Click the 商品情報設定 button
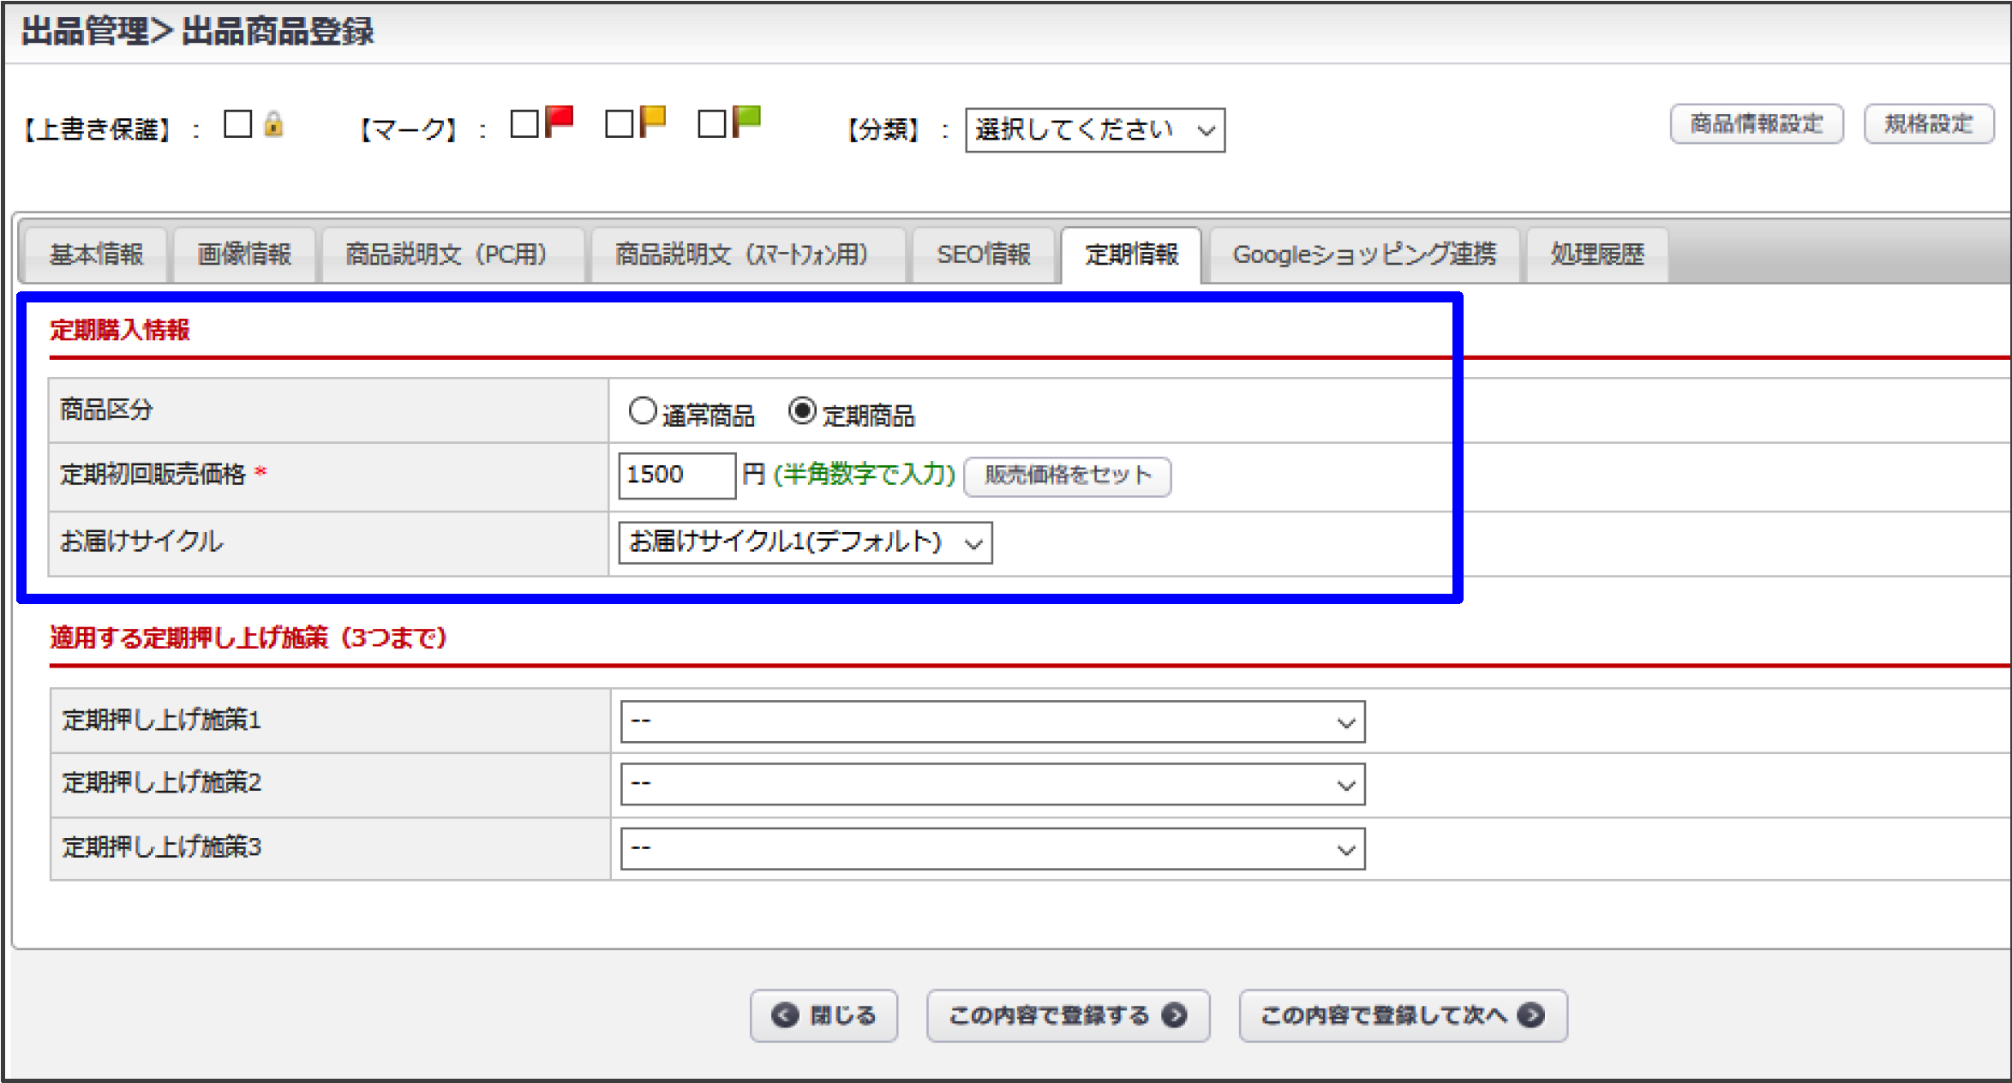Viewport: 2012px width, 1083px height. pos(1756,125)
